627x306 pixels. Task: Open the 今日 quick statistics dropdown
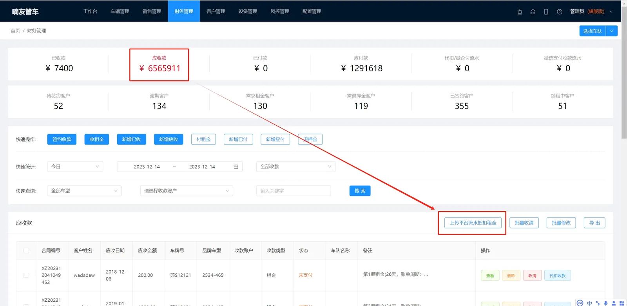tap(75, 167)
